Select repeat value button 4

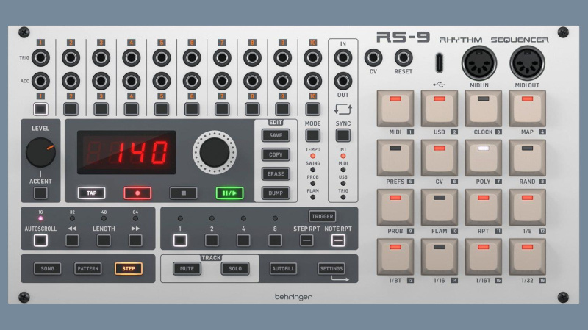pos(243,240)
